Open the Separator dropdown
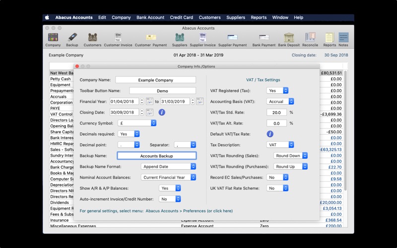This screenshot has width=397, height=248. 185,145
